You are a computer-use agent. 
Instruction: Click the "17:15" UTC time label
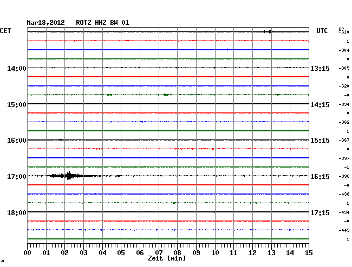point(320,212)
